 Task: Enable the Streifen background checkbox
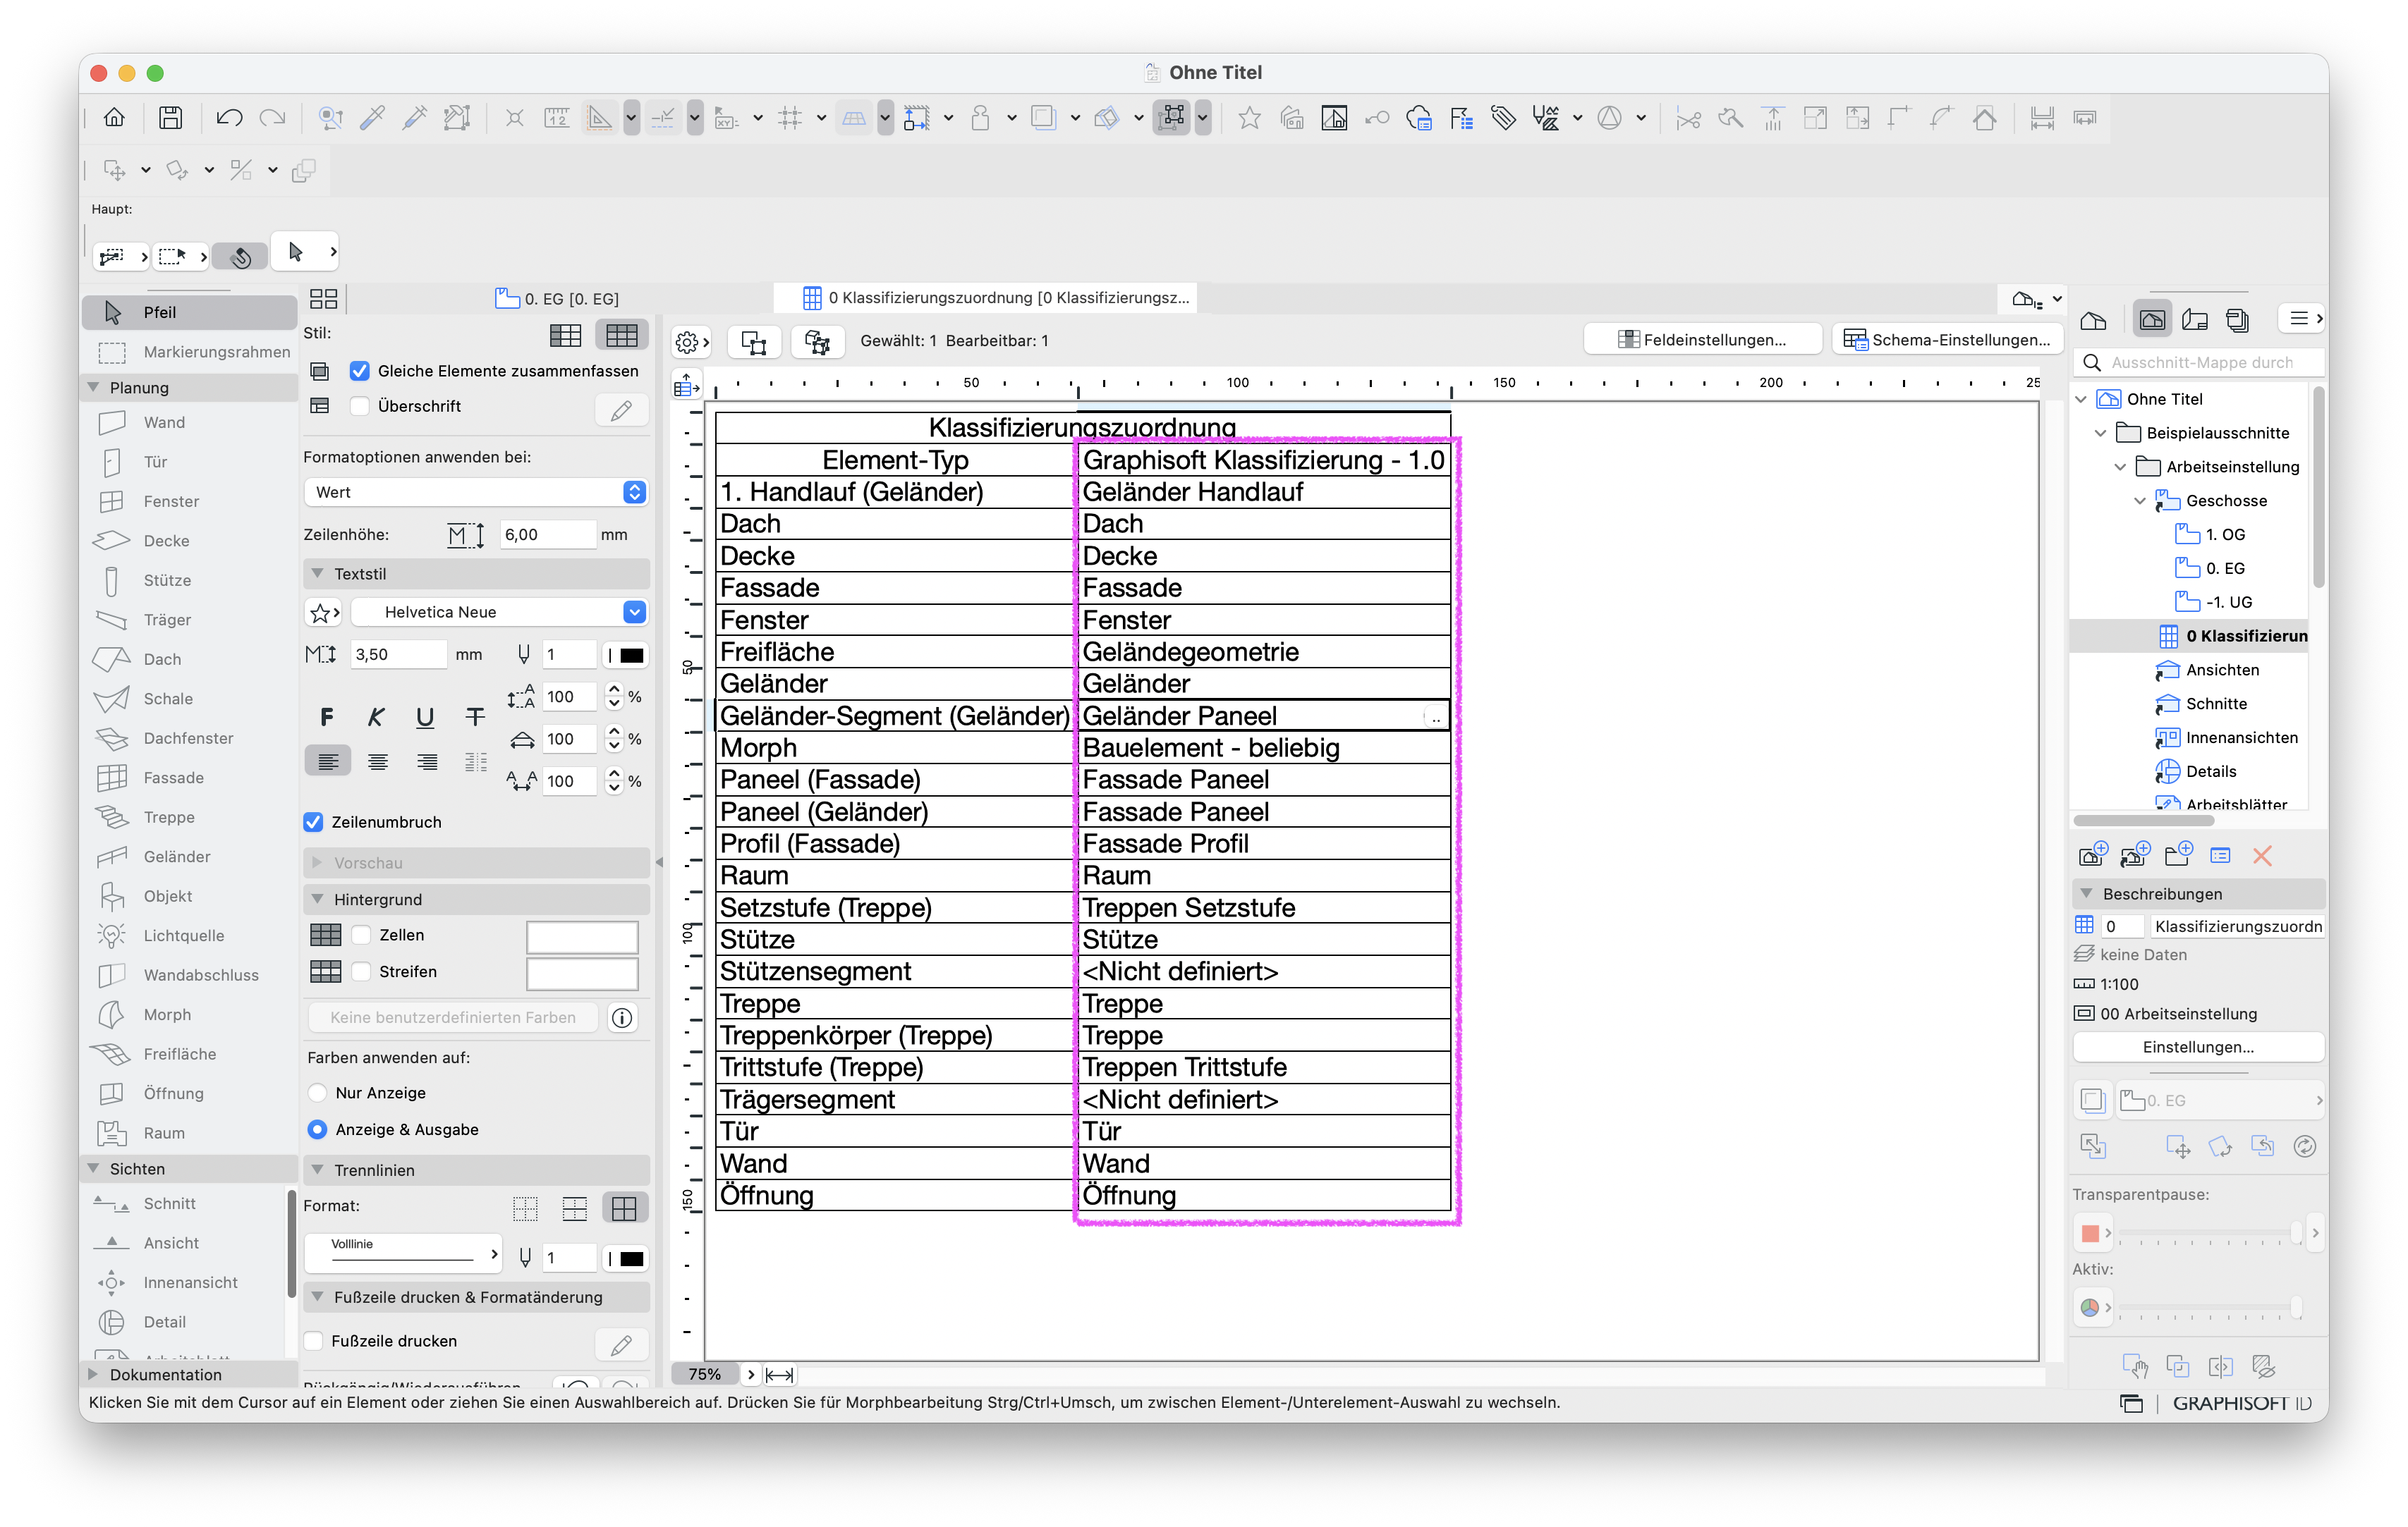(361, 972)
